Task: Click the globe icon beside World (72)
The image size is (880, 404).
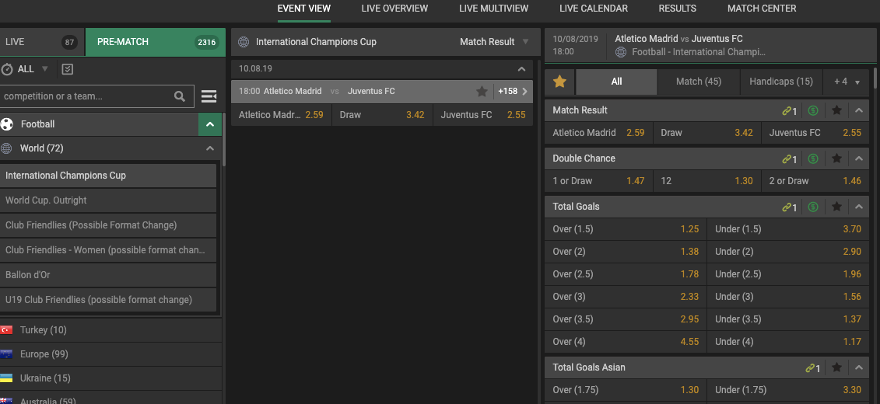Action: click(x=7, y=148)
